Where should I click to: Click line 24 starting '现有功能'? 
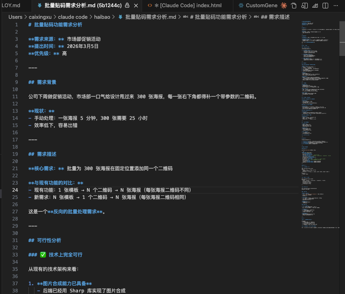(x=112, y=190)
